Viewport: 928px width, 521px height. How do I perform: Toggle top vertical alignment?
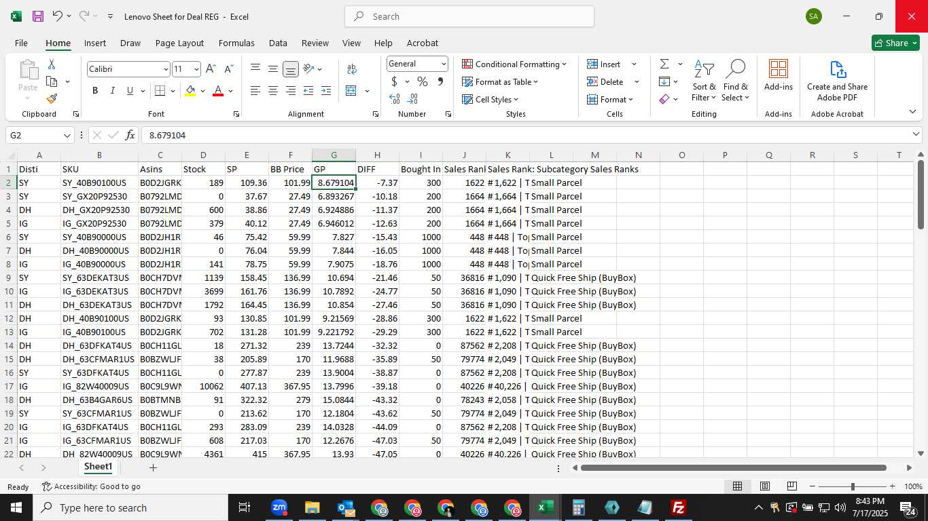coord(255,69)
